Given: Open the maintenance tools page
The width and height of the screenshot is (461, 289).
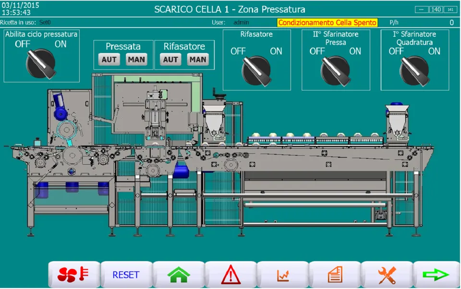Looking at the screenshot, I should [x=387, y=275].
